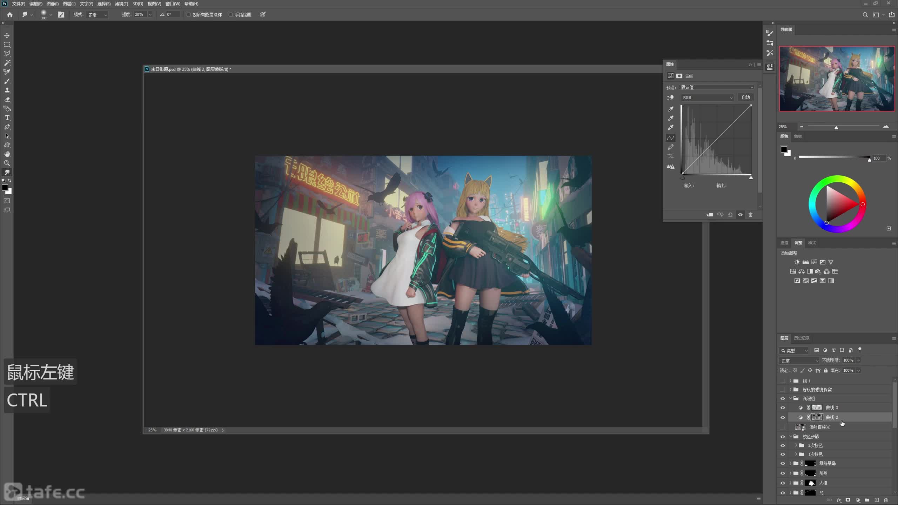The width and height of the screenshot is (898, 505).
Task: Open the layer blend mode dropdown
Action: [799, 361]
